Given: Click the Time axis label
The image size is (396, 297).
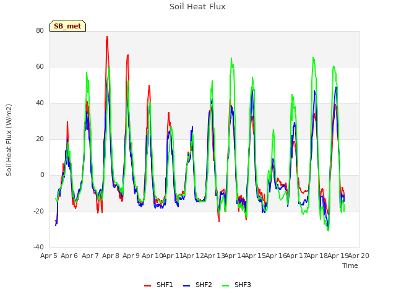Looking at the screenshot, I should coord(350,265).
